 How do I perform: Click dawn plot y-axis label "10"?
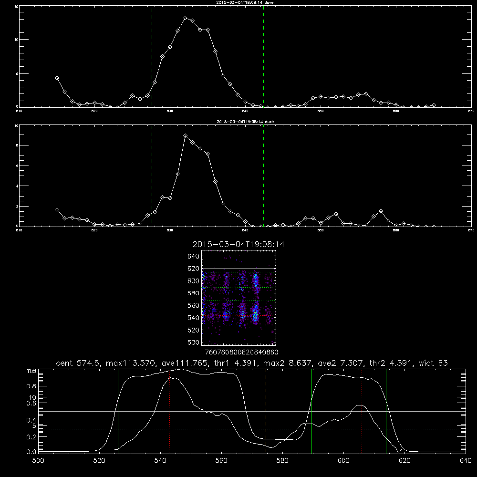click(17, 40)
